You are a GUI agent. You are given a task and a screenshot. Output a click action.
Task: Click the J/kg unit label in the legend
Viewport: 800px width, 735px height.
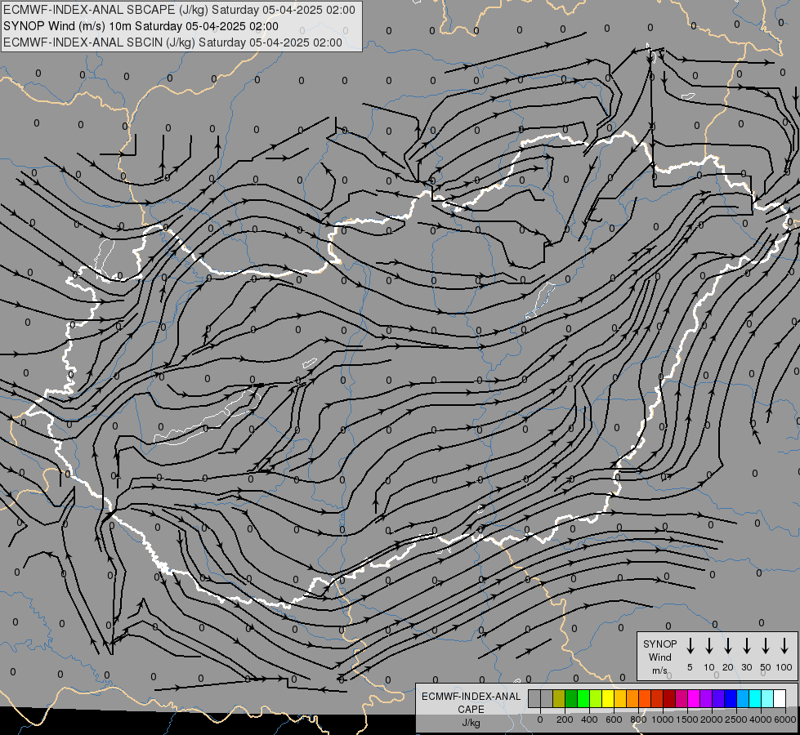tap(471, 723)
